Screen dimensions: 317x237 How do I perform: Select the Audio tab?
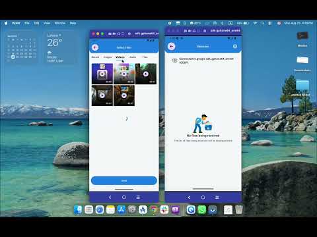click(133, 57)
